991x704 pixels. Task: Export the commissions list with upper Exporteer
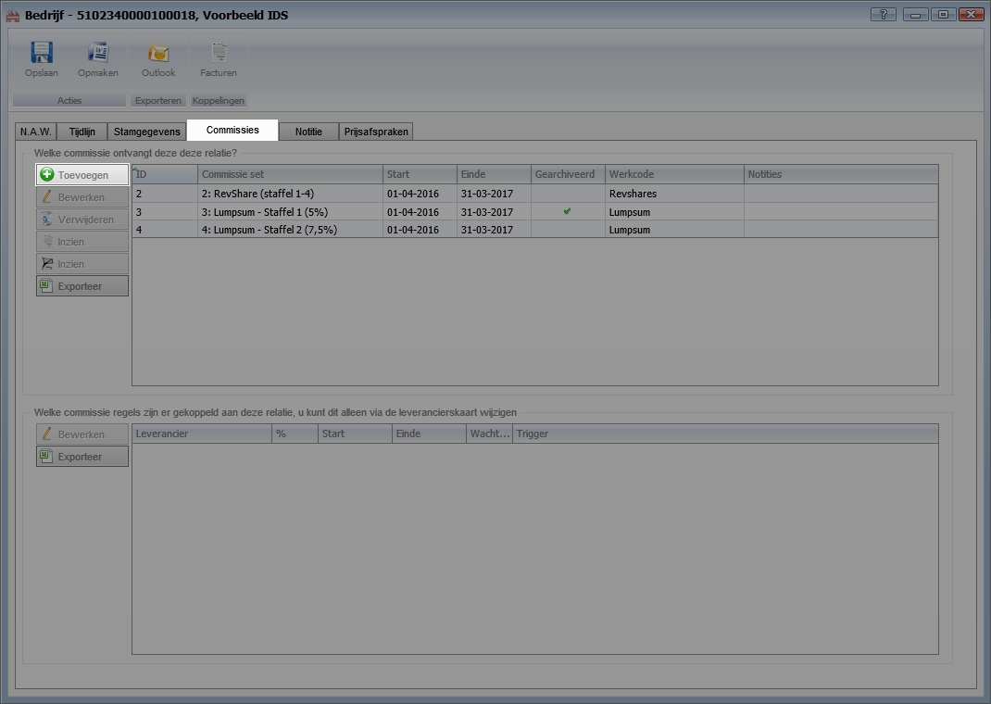(82, 286)
